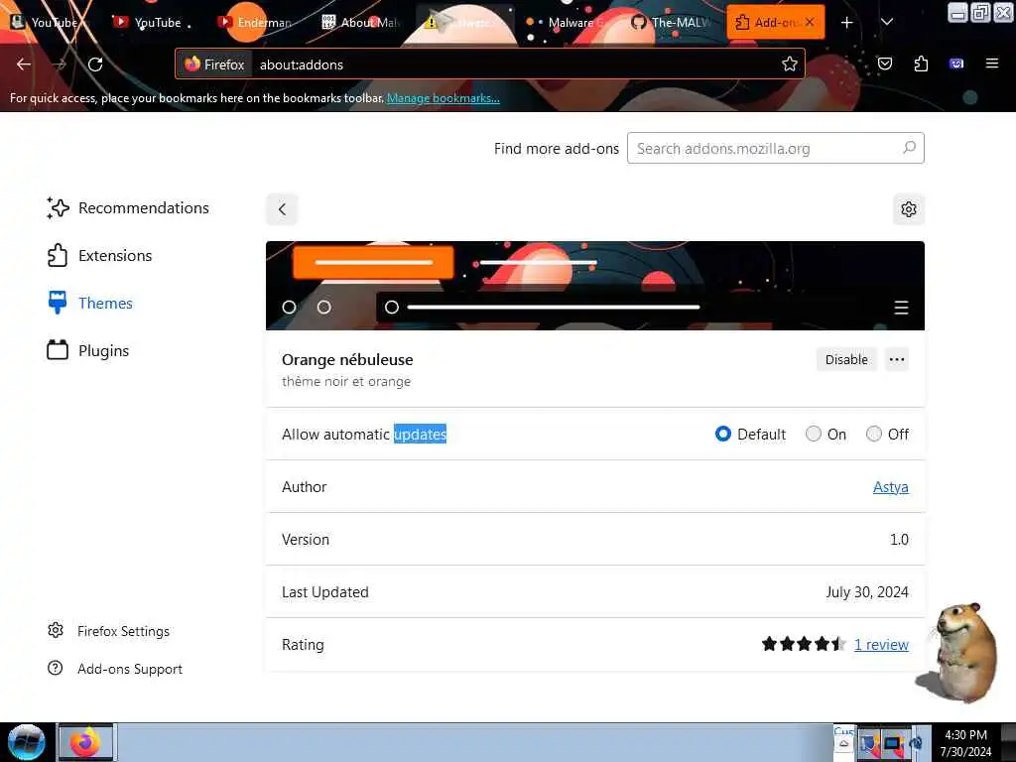Set automatic updates to On
The width and height of the screenshot is (1016, 762).
click(x=814, y=434)
